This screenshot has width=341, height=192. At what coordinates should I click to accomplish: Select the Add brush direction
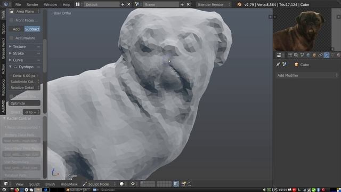click(x=16, y=29)
